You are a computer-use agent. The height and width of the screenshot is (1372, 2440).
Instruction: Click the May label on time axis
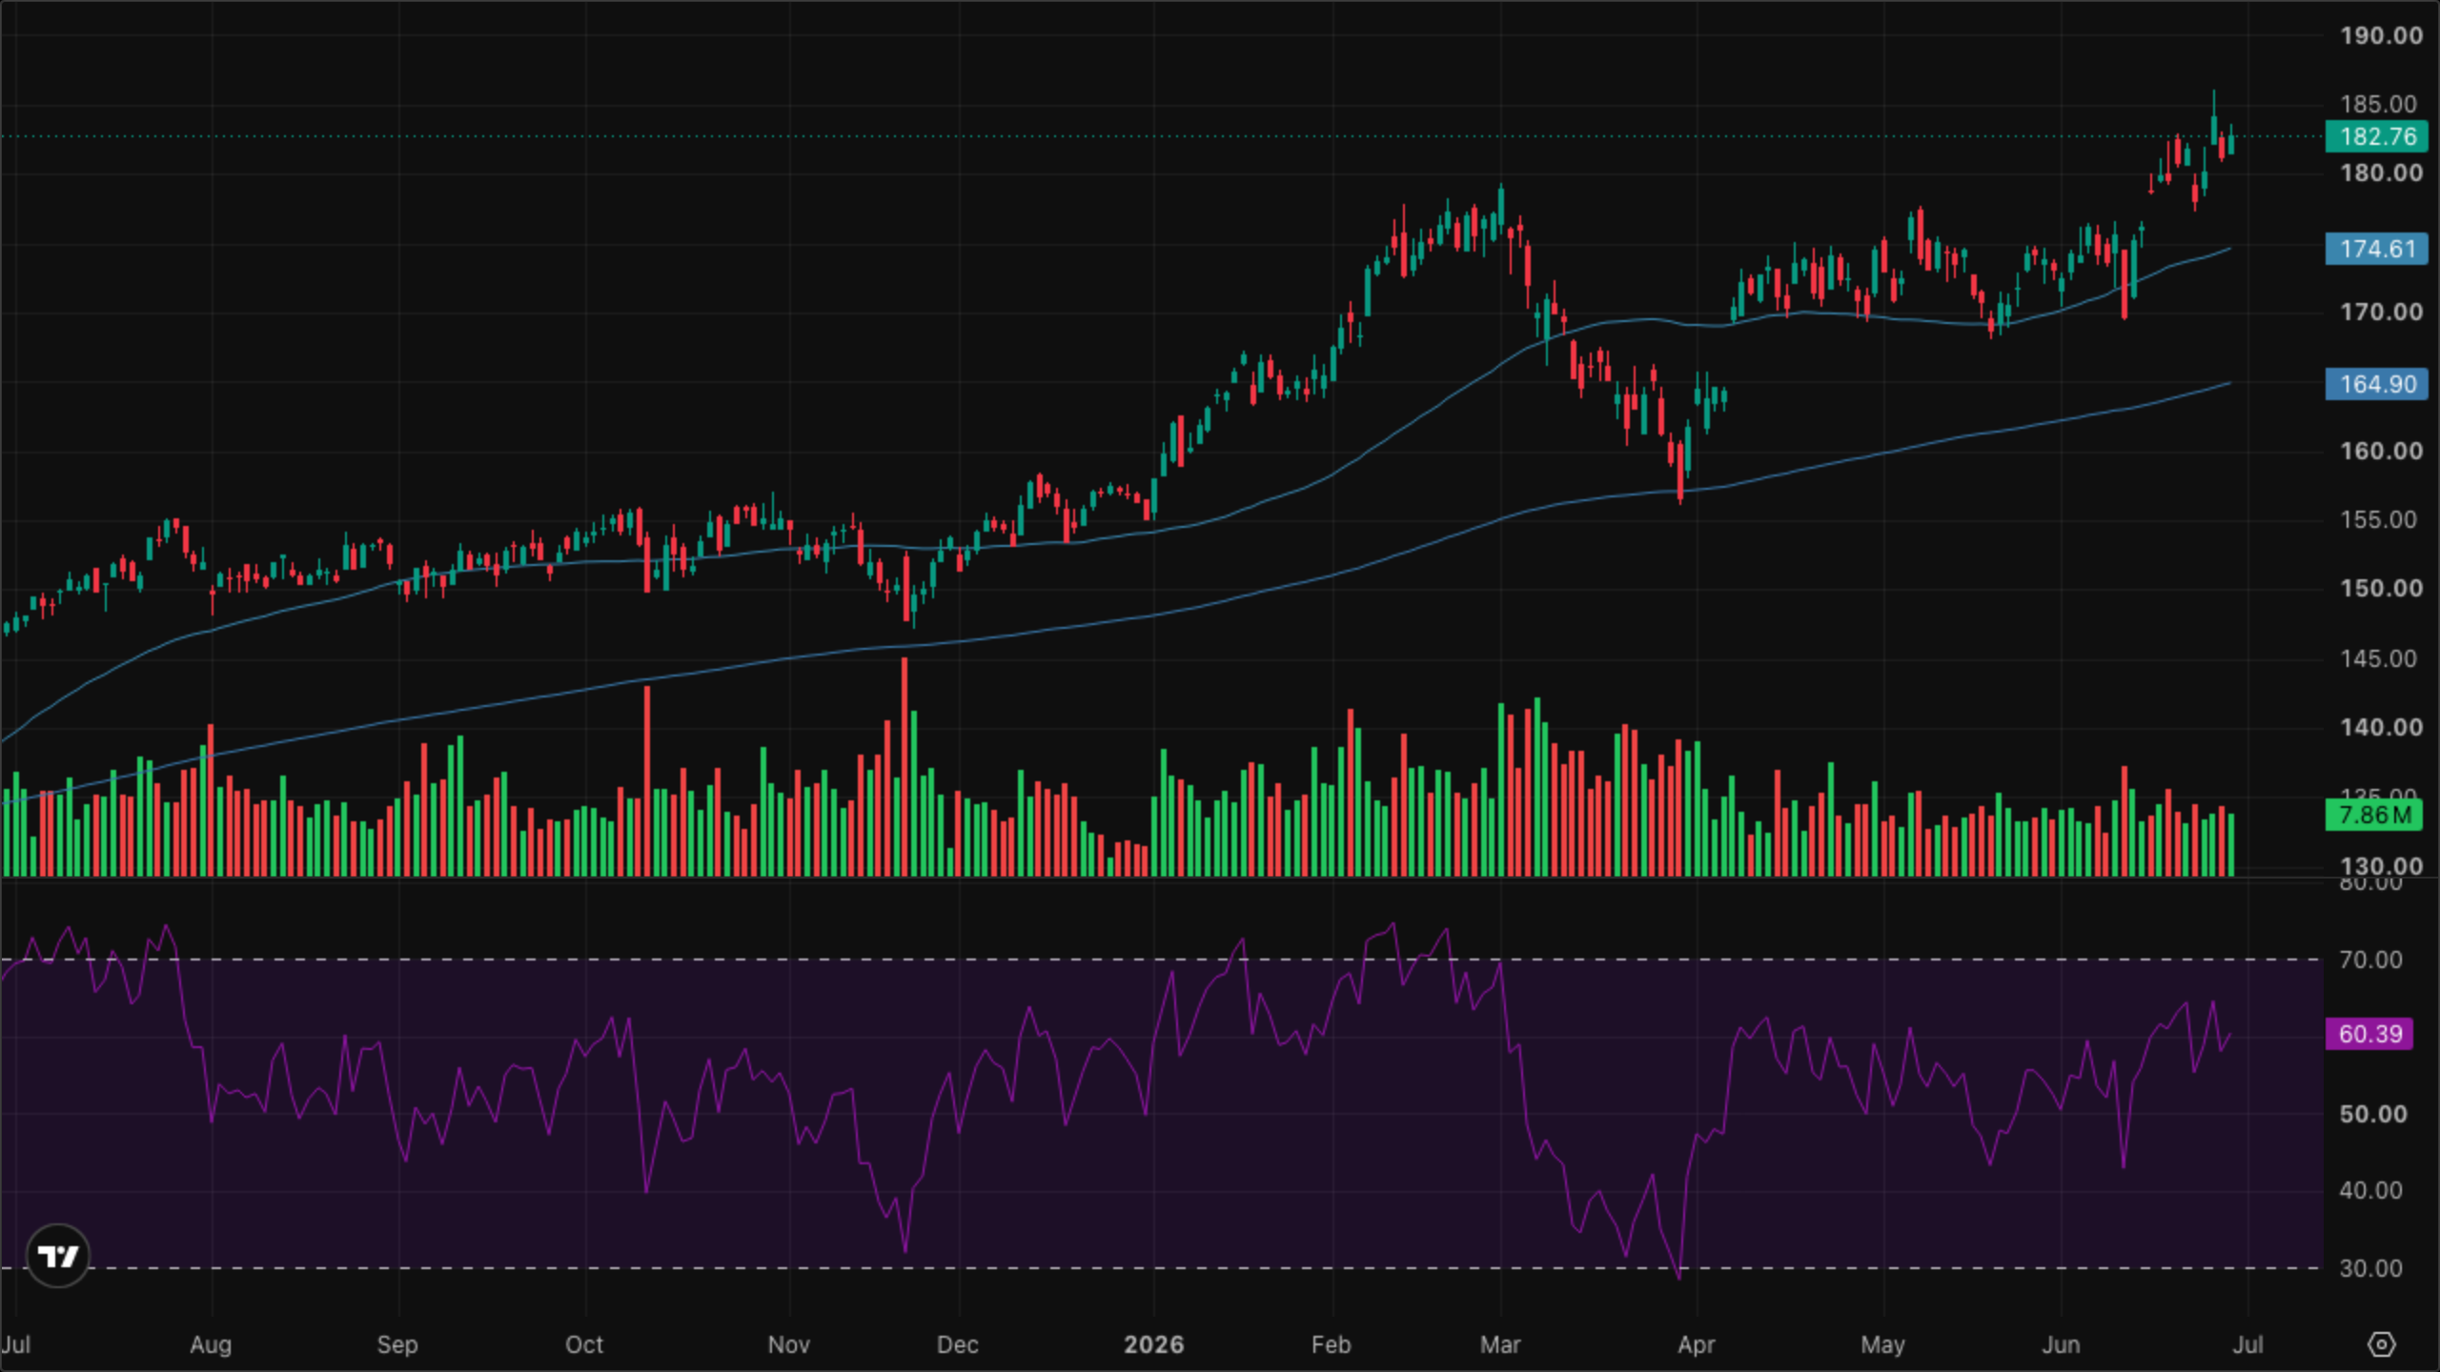pos(1882,1344)
